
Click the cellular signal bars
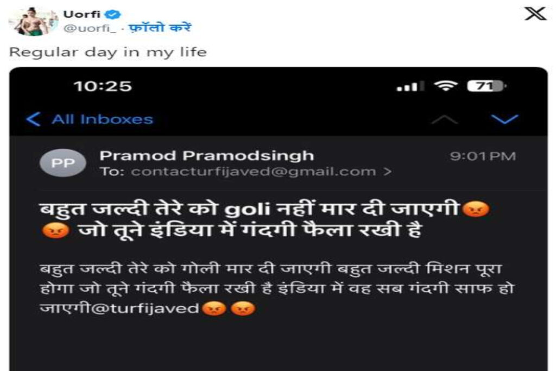[410, 86]
